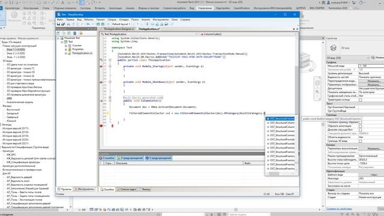Open the Refactor menu in SharpDevelop
This screenshot has width=384, height=216.
pyautogui.click(x=89, y=20)
